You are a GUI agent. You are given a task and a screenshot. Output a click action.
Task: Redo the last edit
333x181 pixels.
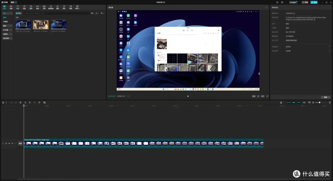[x=16, y=102]
